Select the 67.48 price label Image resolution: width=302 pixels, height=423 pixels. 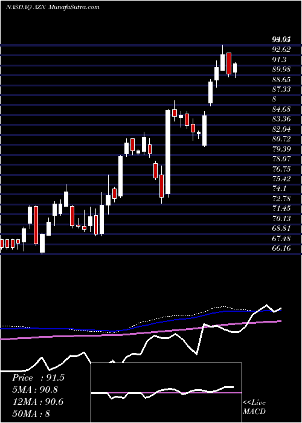pos(281,239)
